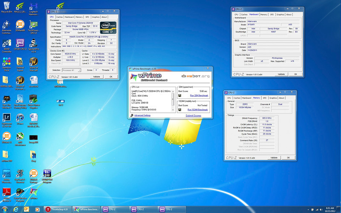Open Order Printer Supplies shortcut
This screenshot has width=341, height=213.
tap(33, 102)
